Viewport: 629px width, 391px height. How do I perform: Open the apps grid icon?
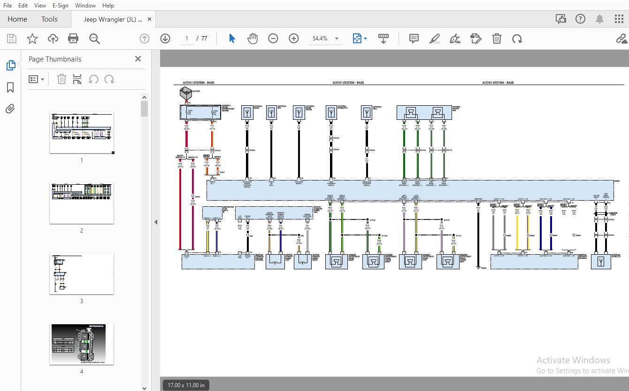pos(619,19)
